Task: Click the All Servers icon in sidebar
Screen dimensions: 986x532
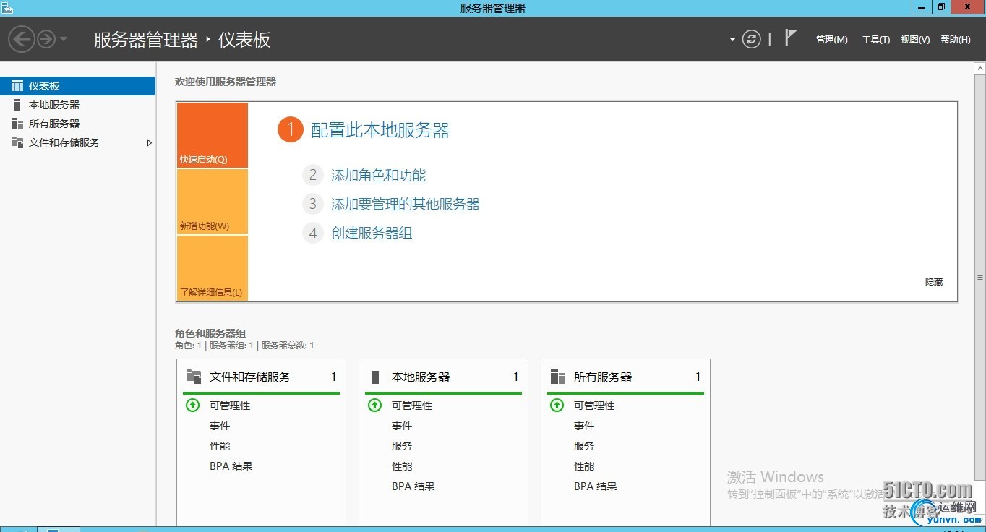Action: point(17,124)
